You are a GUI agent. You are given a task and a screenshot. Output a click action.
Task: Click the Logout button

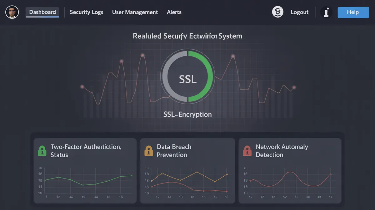coord(299,12)
